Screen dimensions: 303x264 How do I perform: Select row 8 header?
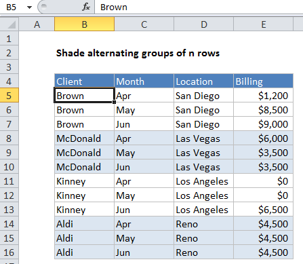pyautogui.click(x=9, y=138)
